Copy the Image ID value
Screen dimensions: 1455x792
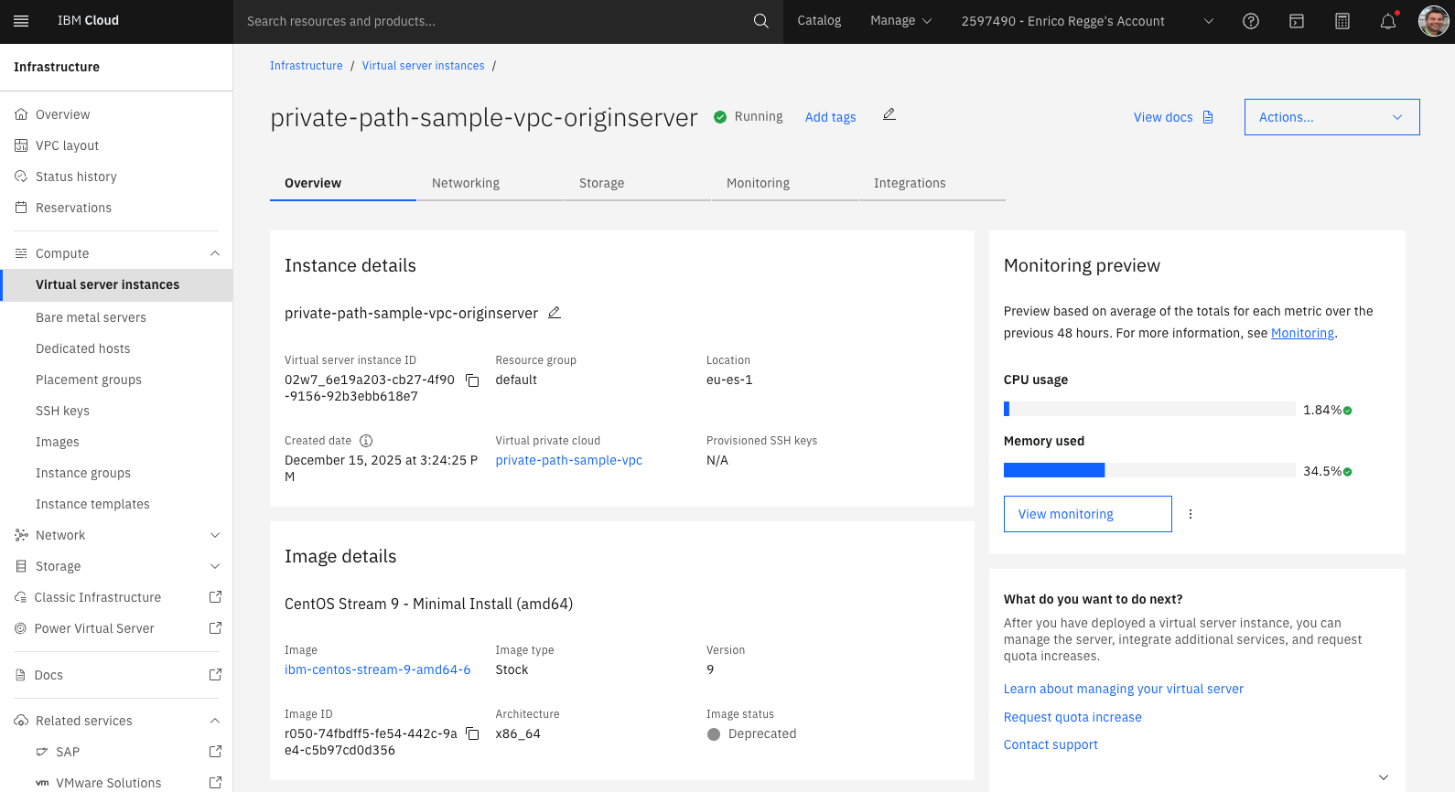[x=472, y=734]
